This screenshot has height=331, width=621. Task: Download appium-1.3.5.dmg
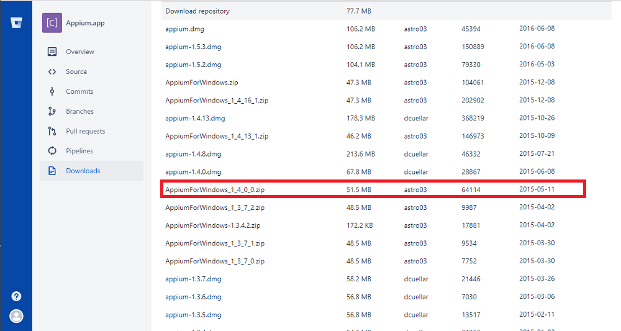click(x=193, y=315)
